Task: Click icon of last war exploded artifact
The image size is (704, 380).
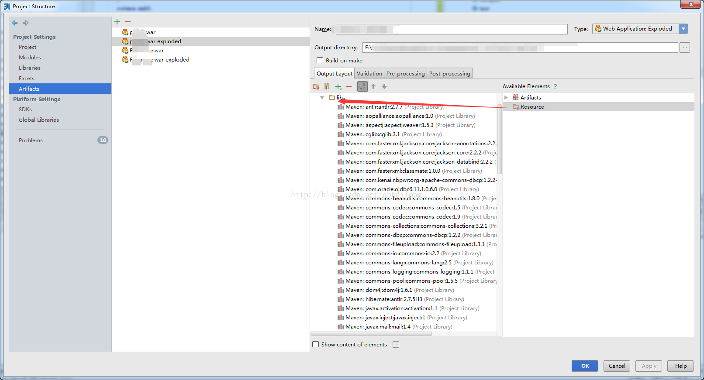Action: tap(125, 59)
